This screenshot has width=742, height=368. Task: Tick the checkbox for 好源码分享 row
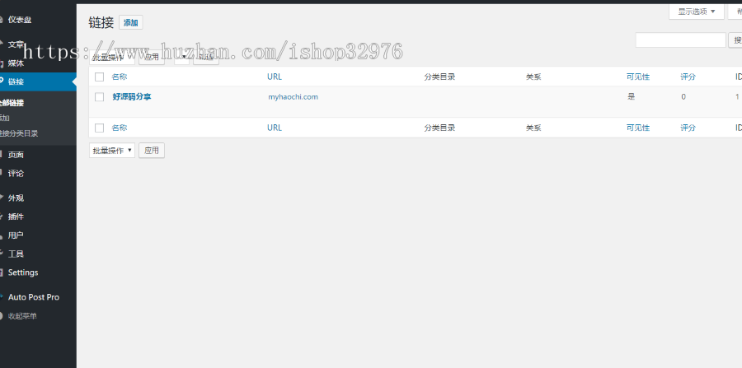coord(100,97)
